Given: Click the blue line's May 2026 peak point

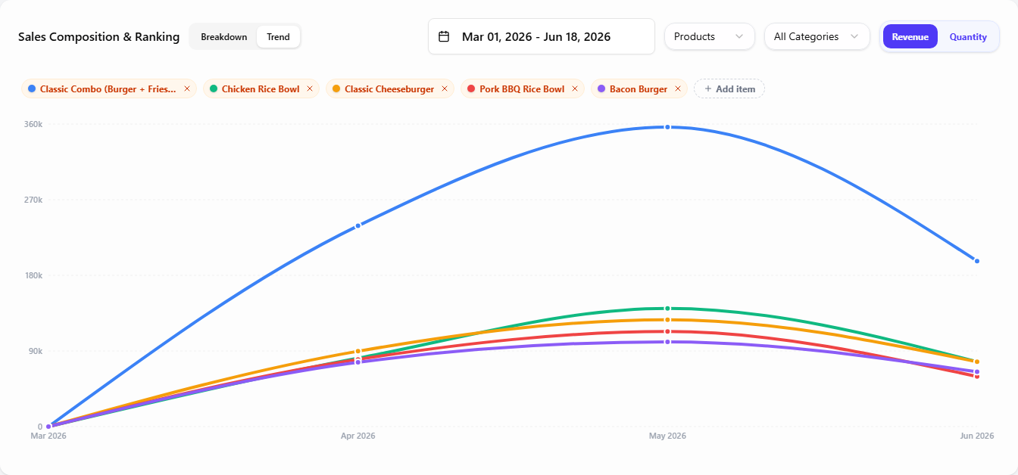Looking at the screenshot, I should [x=667, y=127].
